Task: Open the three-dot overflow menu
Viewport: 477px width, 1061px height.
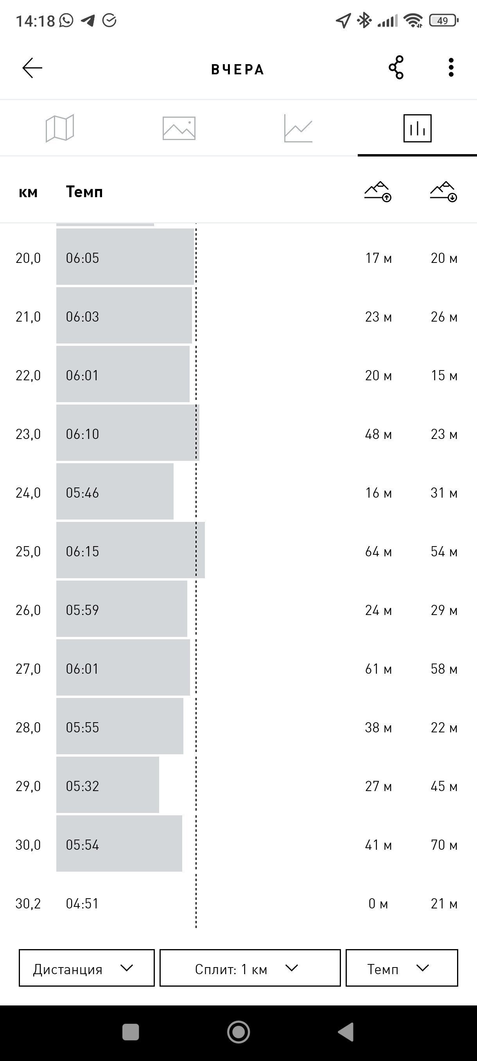Action: tap(451, 68)
